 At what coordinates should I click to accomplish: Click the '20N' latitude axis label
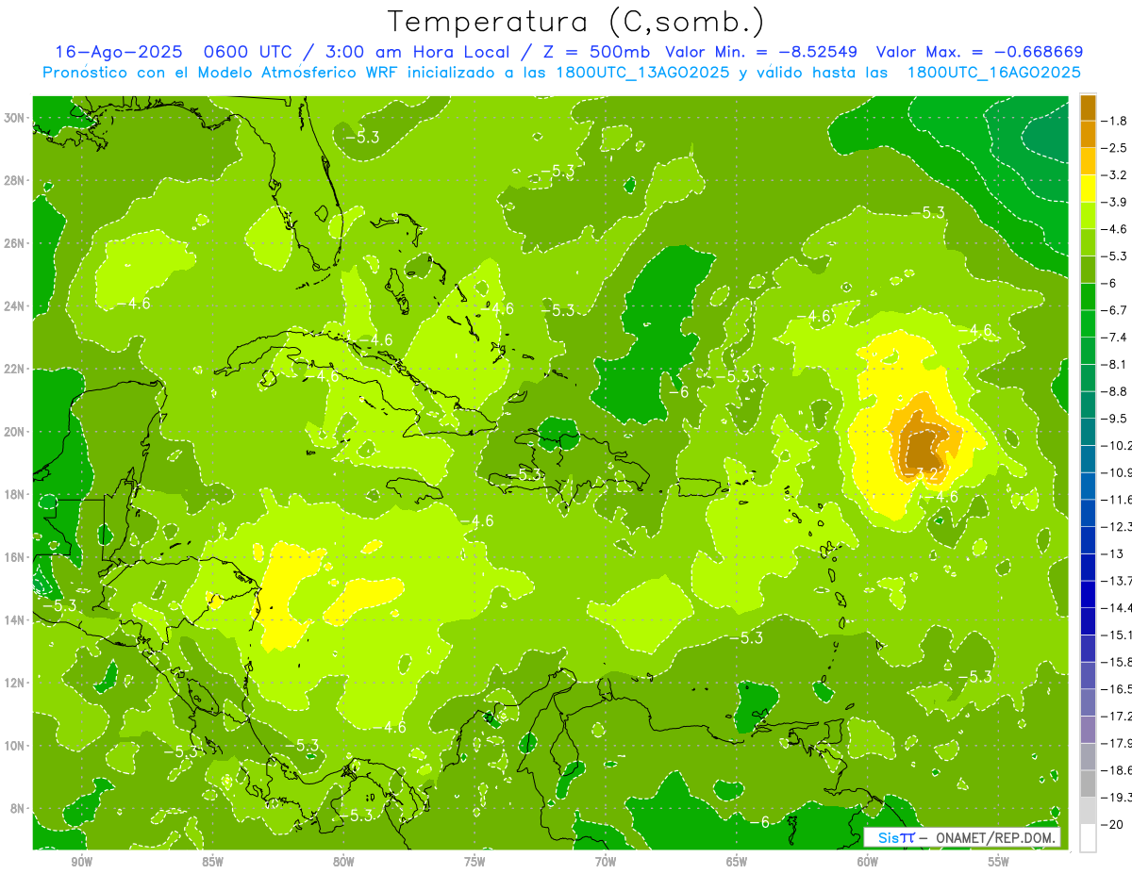(x=16, y=432)
